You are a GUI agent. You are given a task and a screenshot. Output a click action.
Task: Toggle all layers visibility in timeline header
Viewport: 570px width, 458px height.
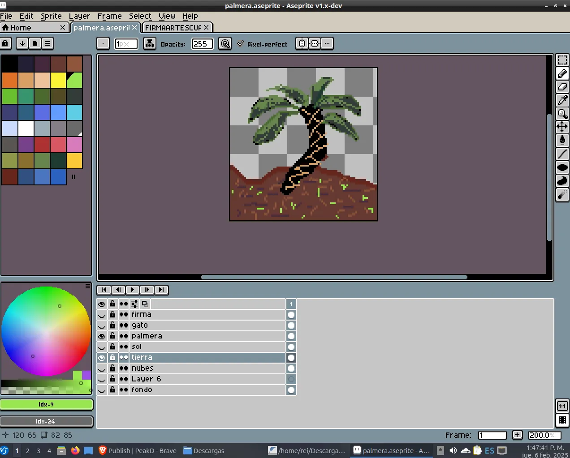point(102,304)
